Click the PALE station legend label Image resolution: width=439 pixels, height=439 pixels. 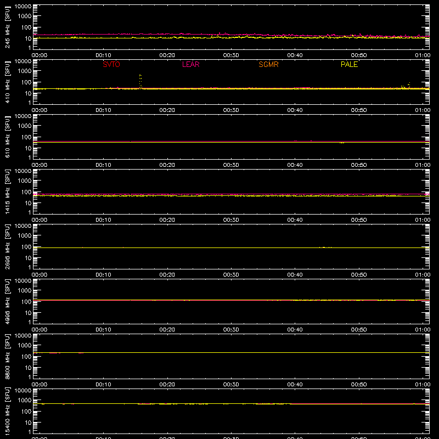tap(349, 64)
